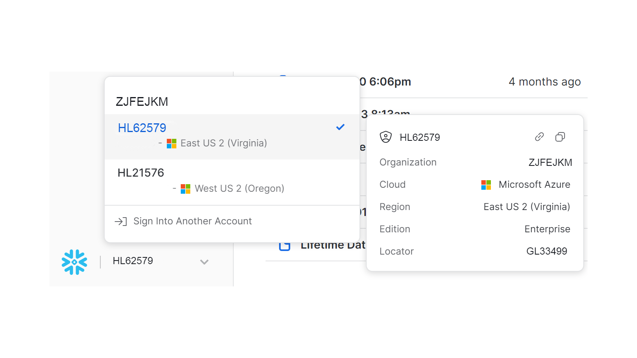Screen dimensions: 637x358
Task: Copy account URL link icon
Action: tap(539, 137)
